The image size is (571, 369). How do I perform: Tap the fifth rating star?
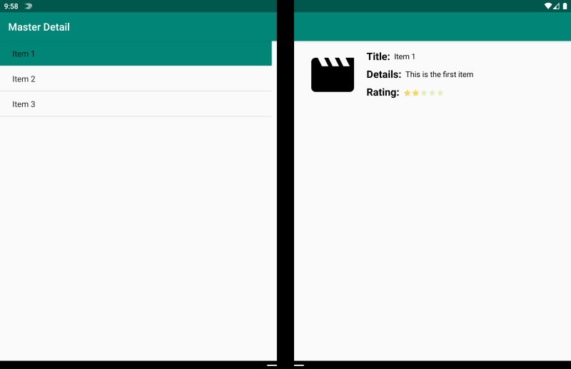(x=440, y=93)
